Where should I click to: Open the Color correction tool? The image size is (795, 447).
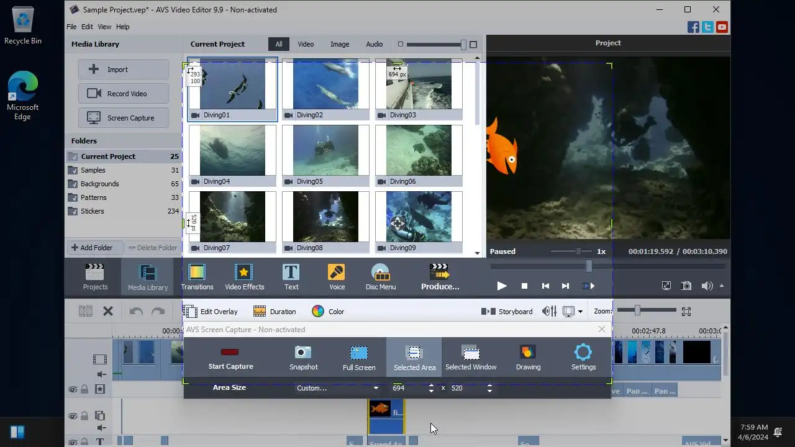point(328,312)
